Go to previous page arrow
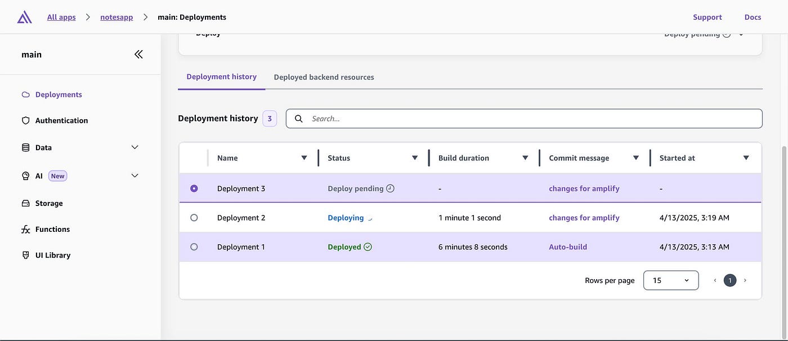This screenshot has width=788, height=341. point(715,280)
